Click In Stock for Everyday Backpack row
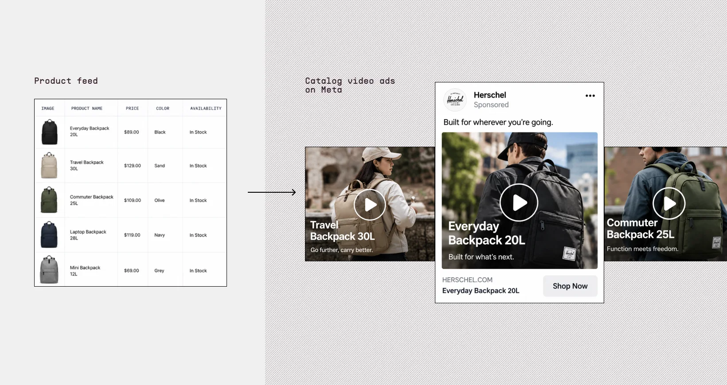 (x=198, y=132)
